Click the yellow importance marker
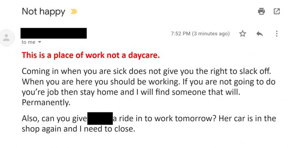The image size is (288, 148). (x=74, y=12)
